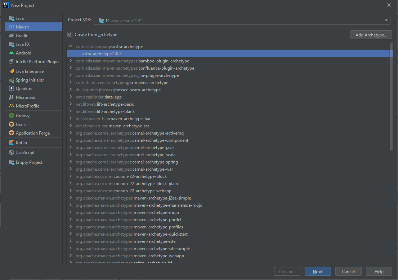Expand the bamboo-plugin-archetype node
This screenshot has width=398, height=280.
[71, 61]
